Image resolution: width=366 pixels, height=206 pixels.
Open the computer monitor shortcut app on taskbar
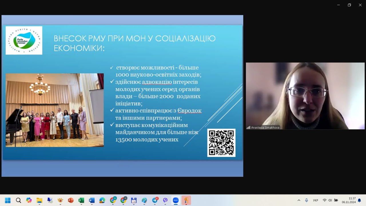(x=50, y=200)
